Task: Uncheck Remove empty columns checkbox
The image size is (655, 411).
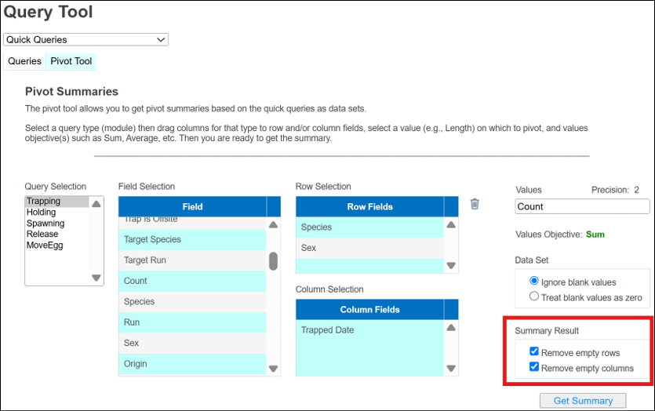Action: tap(534, 368)
